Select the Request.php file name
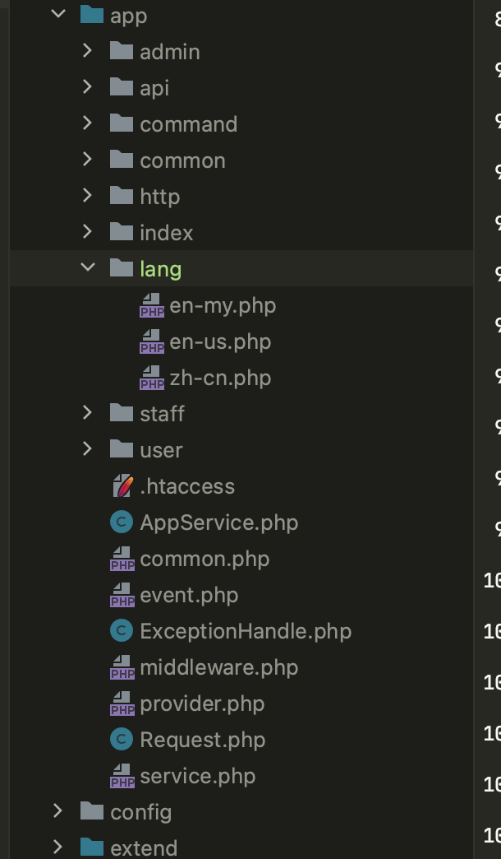 [x=202, y=740]
